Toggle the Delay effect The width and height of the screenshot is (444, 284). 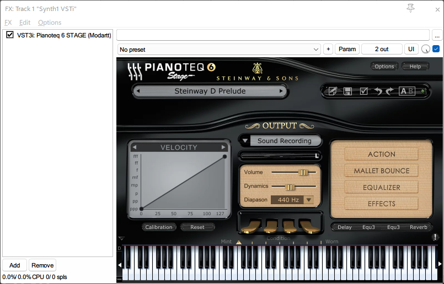point(344,227)
